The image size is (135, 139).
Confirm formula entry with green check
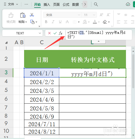[x=55, y=33]
